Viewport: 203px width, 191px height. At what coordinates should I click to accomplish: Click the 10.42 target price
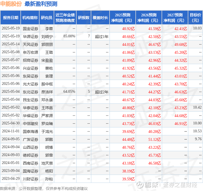[x=197, y=107]
